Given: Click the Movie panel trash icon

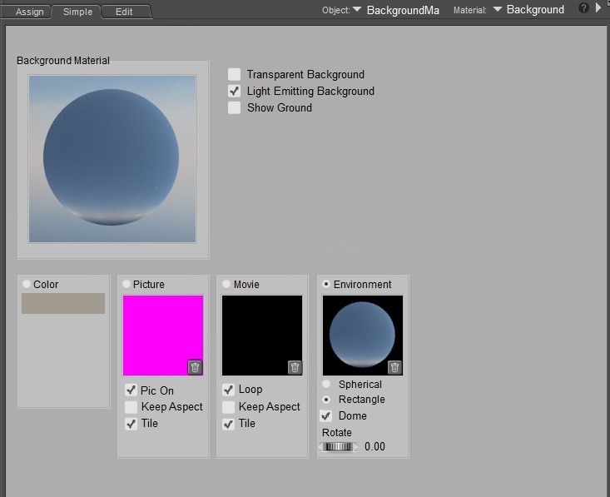Looking at the screenshot, I should point(295,367).
